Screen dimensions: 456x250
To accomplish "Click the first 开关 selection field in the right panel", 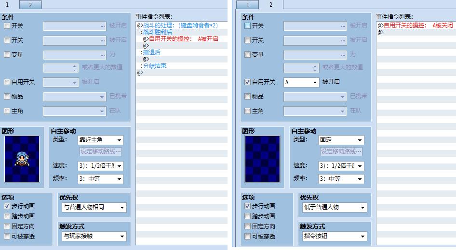I will point(315,26).
